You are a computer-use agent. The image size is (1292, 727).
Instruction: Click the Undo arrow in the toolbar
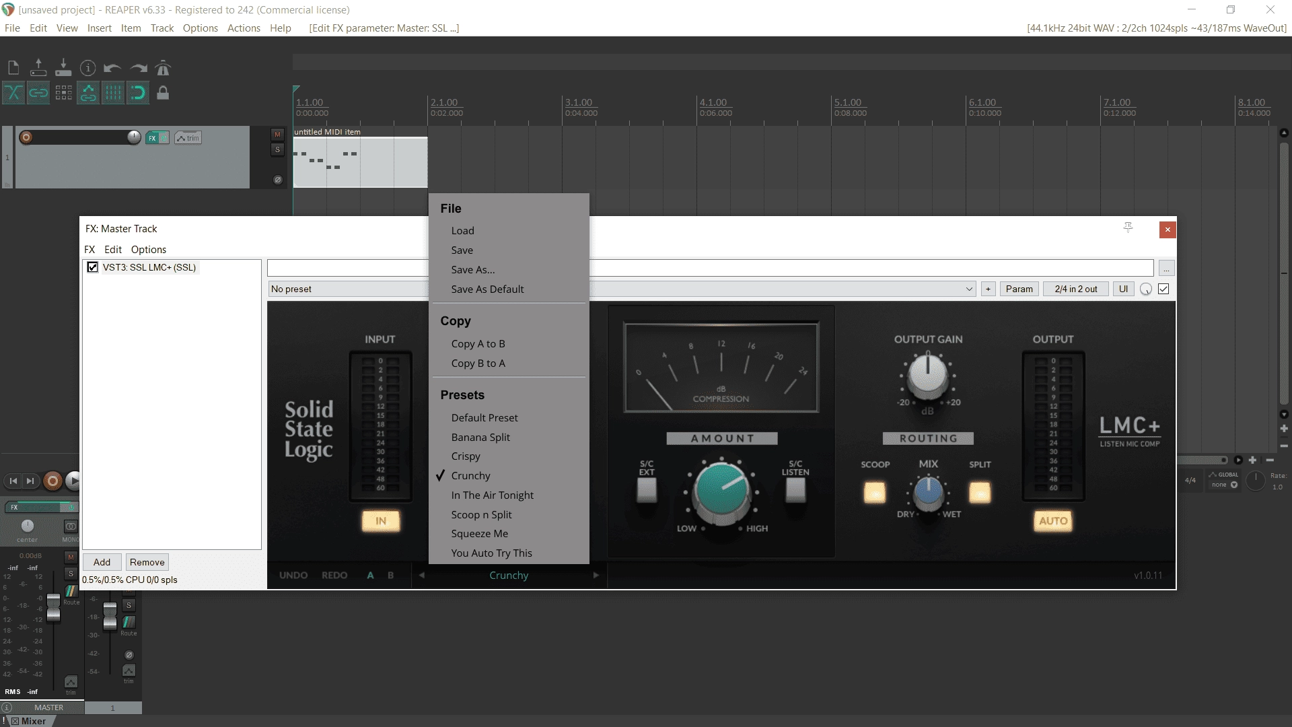tap(112, 68)
